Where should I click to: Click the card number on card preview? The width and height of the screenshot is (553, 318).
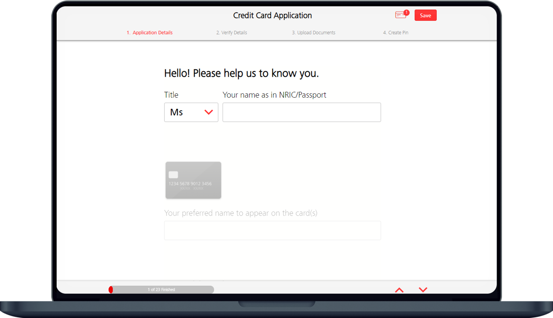(x=190, y=184)
